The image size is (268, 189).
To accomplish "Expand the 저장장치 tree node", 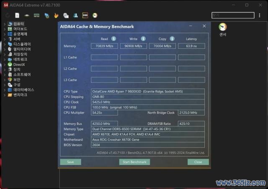I will (5, 55).
